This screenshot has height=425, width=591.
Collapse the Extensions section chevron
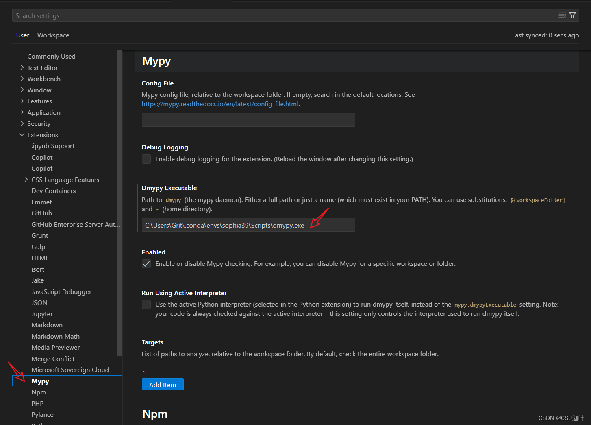[22, 135]
